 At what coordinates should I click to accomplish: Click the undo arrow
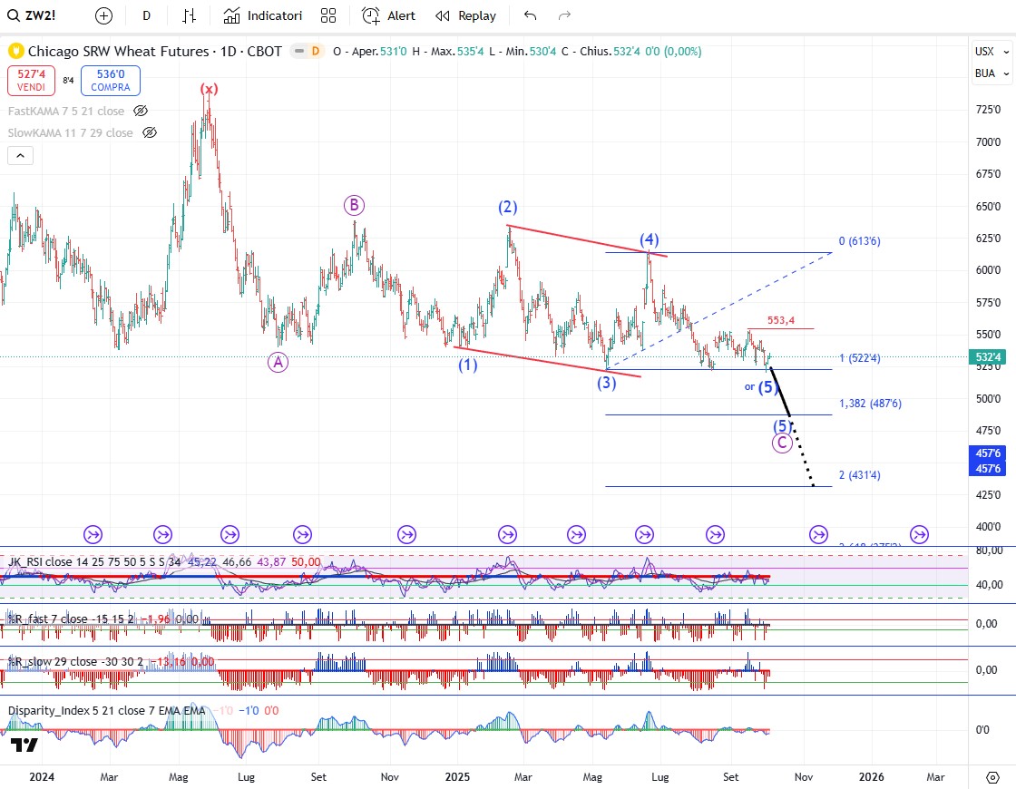click(x=531, y=15)
